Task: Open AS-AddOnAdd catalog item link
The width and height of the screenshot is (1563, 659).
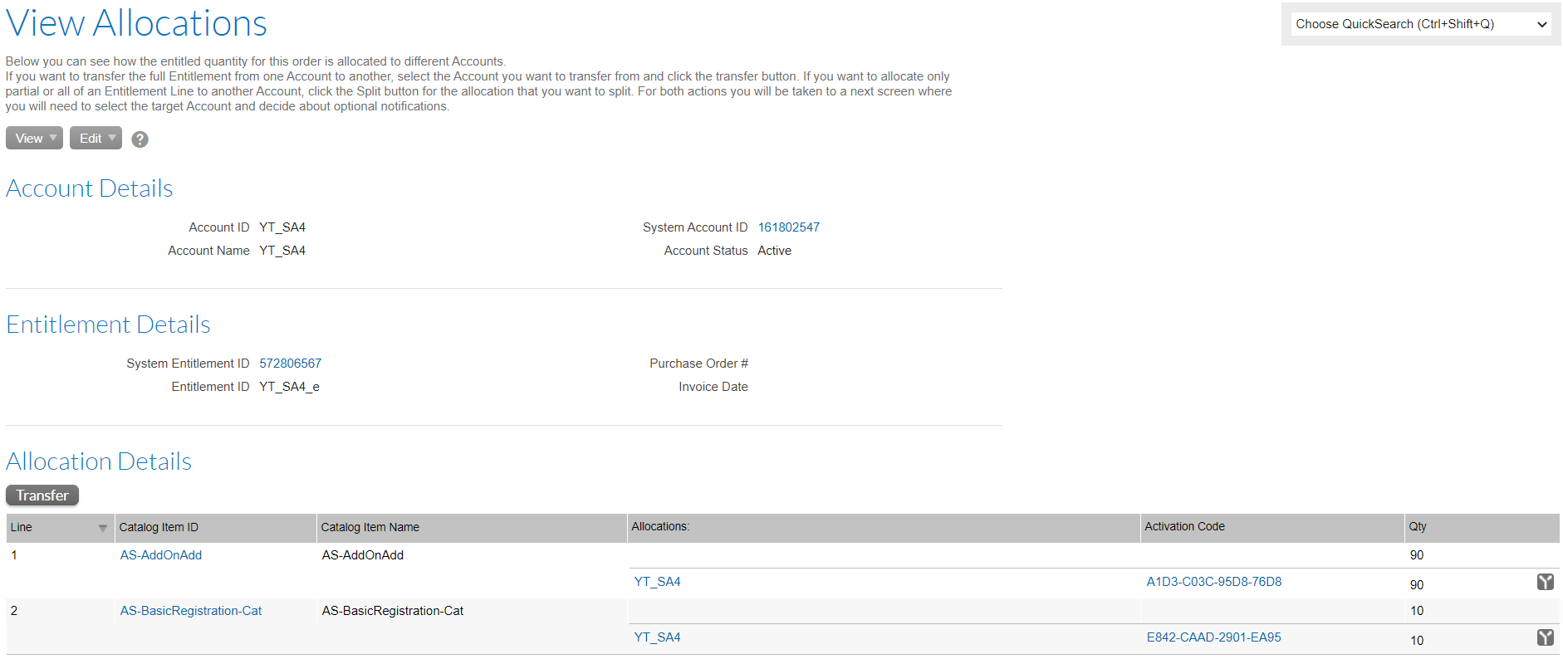Action: (161, 555)
